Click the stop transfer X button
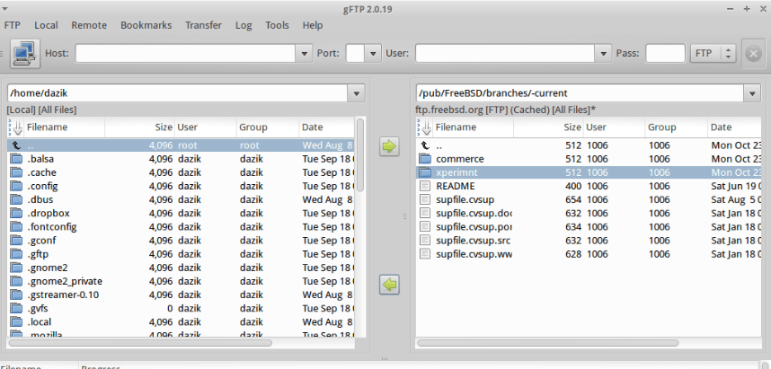Screen dimensions: 771x369 pos(753,53)
